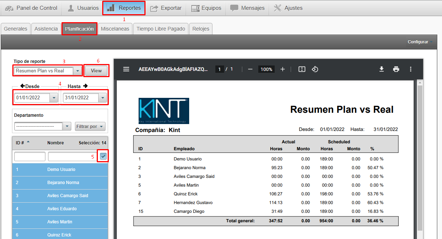442x239 pixels.
Task: Expand the Tipo de reporte dropdown
Action: (77, 71)
